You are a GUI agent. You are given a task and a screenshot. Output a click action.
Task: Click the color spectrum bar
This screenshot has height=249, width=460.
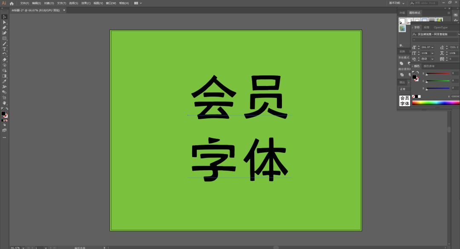[x=435, y=103]
